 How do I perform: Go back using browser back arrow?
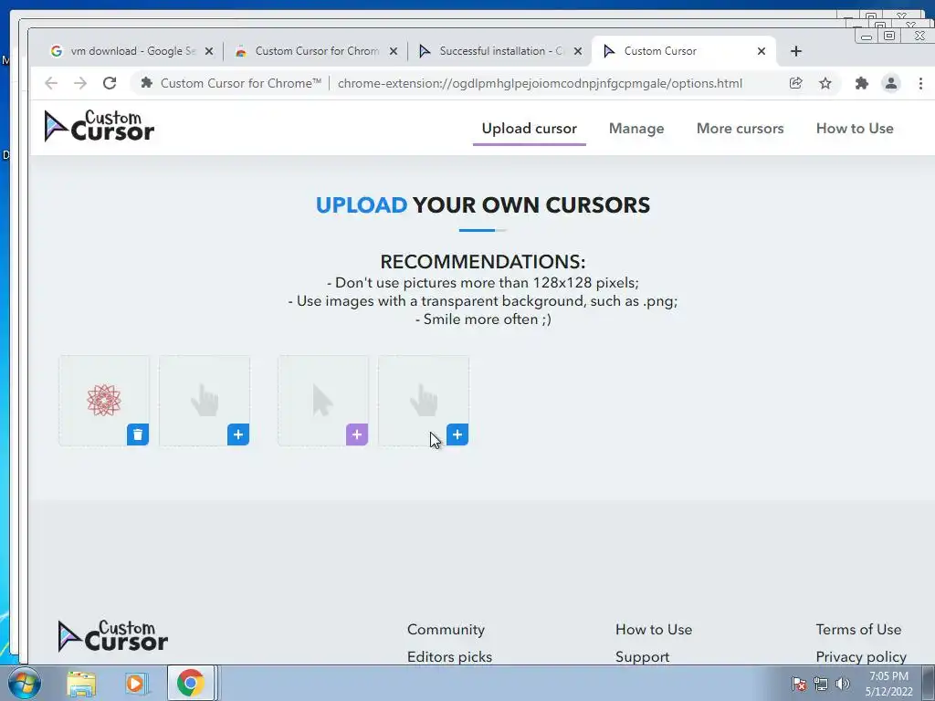pyautogui.click(x=51, y=83)
